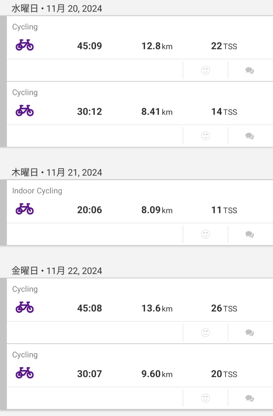
Task: Open comments for the 30:12 ride
Action: coord(250,136)
